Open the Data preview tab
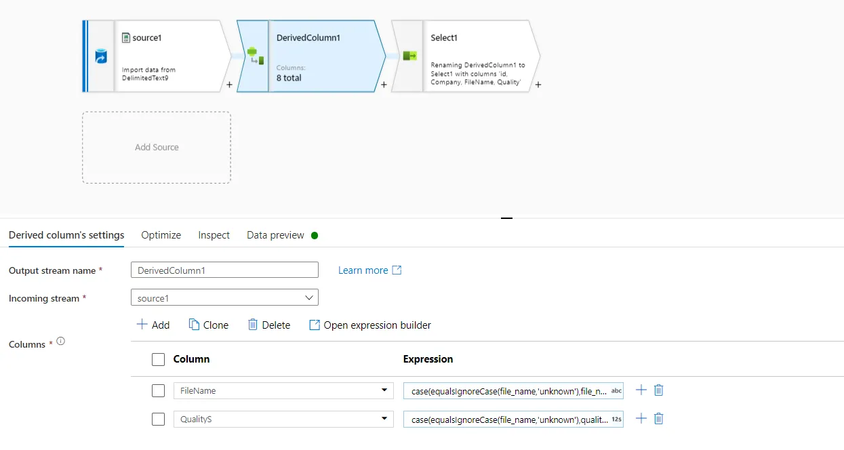The image size is (844, 450). pos(275,235)
